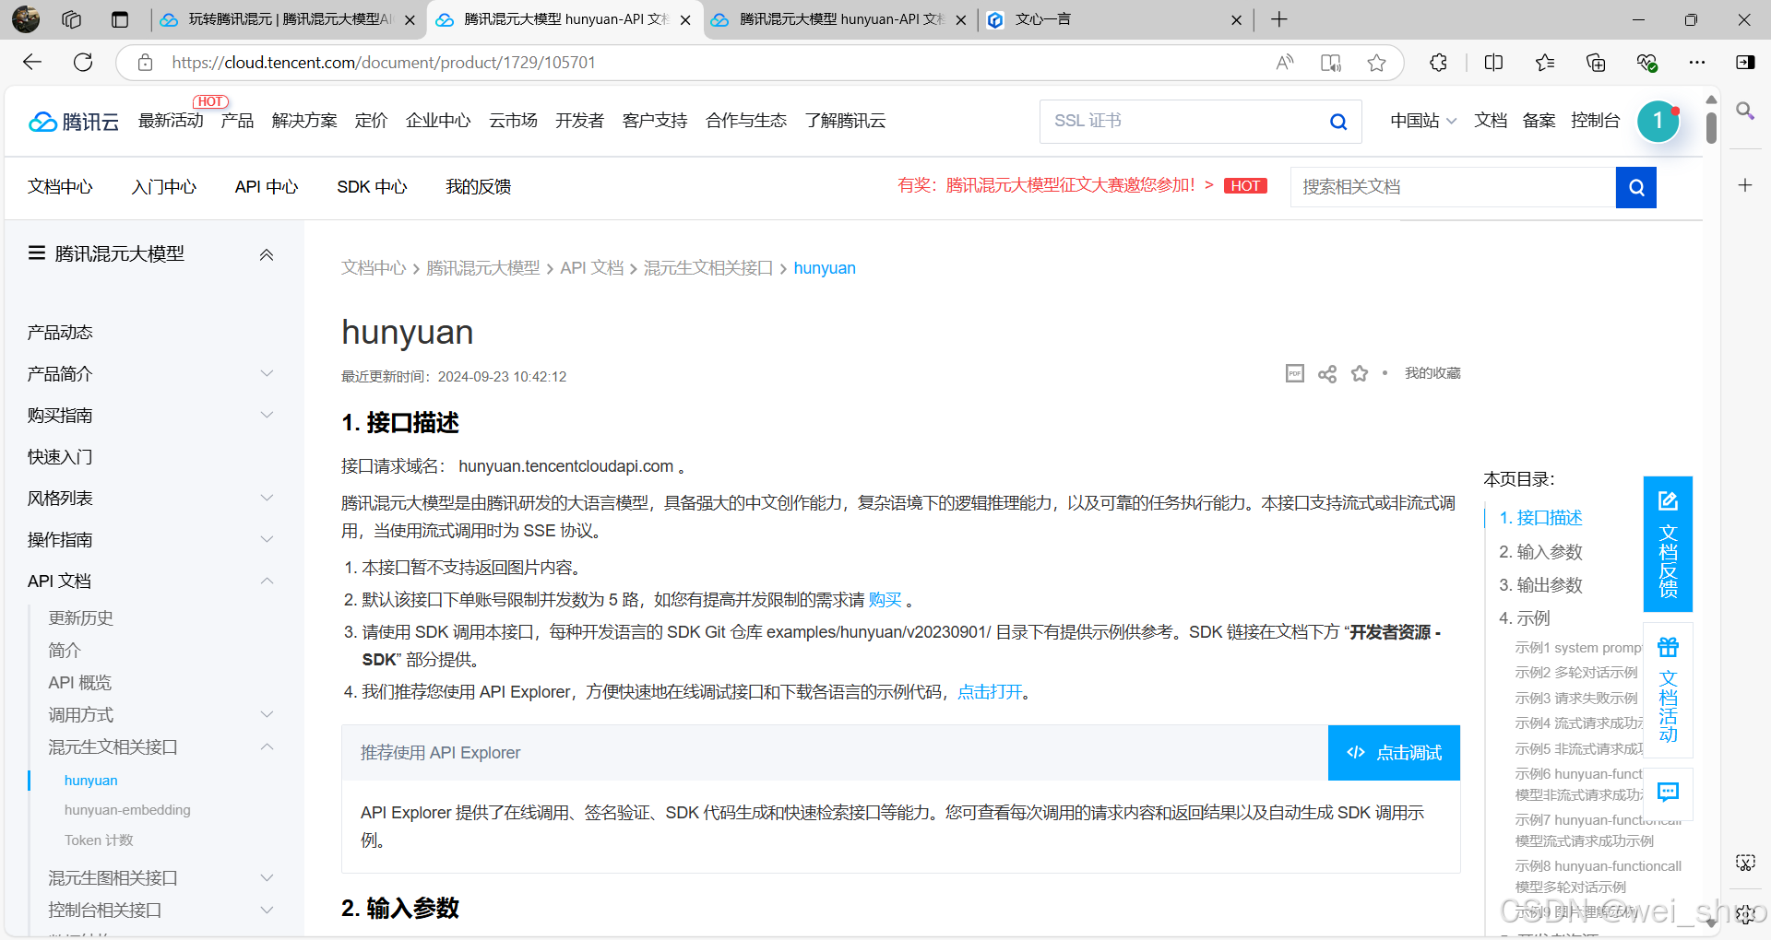The width and height of the screenshot is (1771, 940).
Task: Click the 购买 link in the list
Action: coord(885,600)
